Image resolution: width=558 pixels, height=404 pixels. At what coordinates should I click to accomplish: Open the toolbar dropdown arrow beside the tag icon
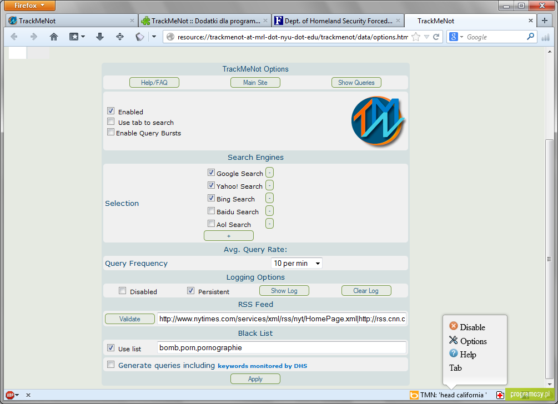click(154, 37)
